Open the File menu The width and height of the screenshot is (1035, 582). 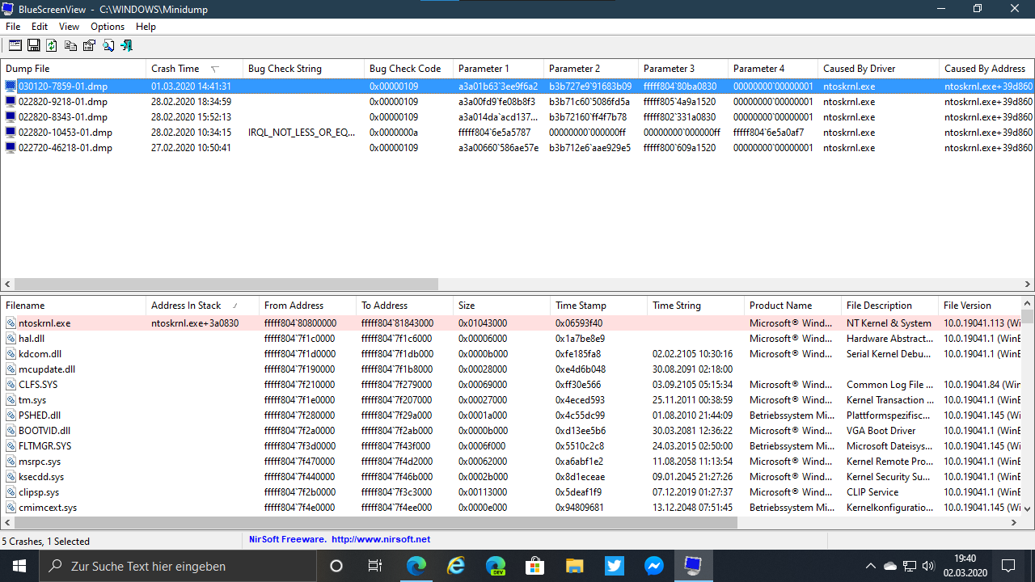(13, 27)
